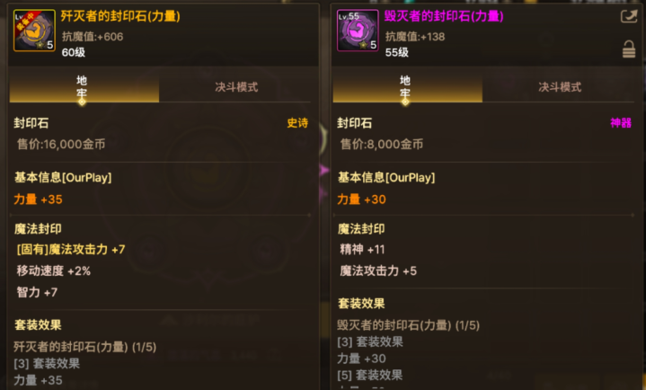Select 地牢 tab in left panel
Screen dimensions: 646x390
(84, 87)
